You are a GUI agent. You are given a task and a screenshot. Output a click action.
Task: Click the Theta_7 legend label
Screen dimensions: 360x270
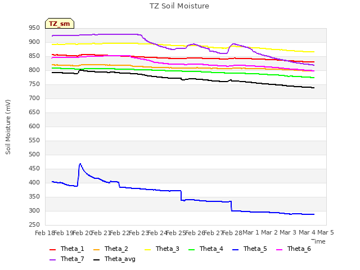pos(73,259)
